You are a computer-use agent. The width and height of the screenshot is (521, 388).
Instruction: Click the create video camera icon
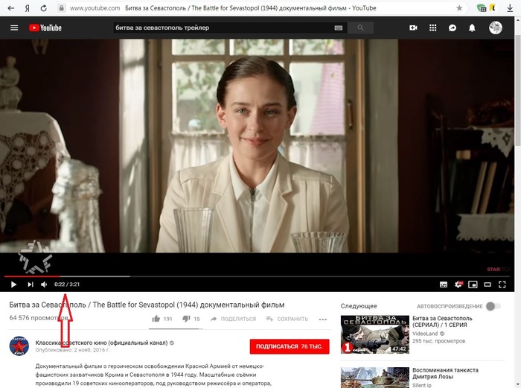[x=413, y=28]
